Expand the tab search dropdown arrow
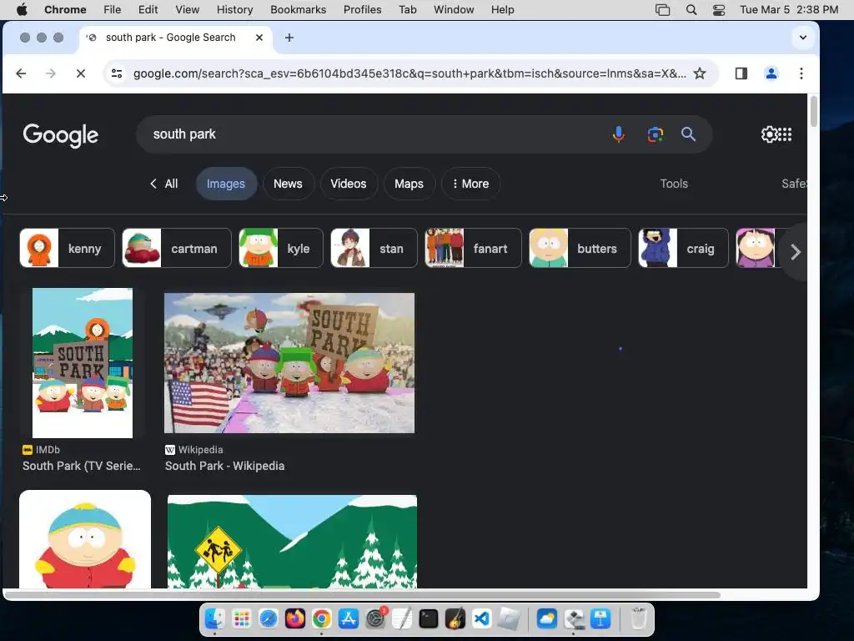The height and width of the screenshot is (641, 854). (x=803, y=38)
